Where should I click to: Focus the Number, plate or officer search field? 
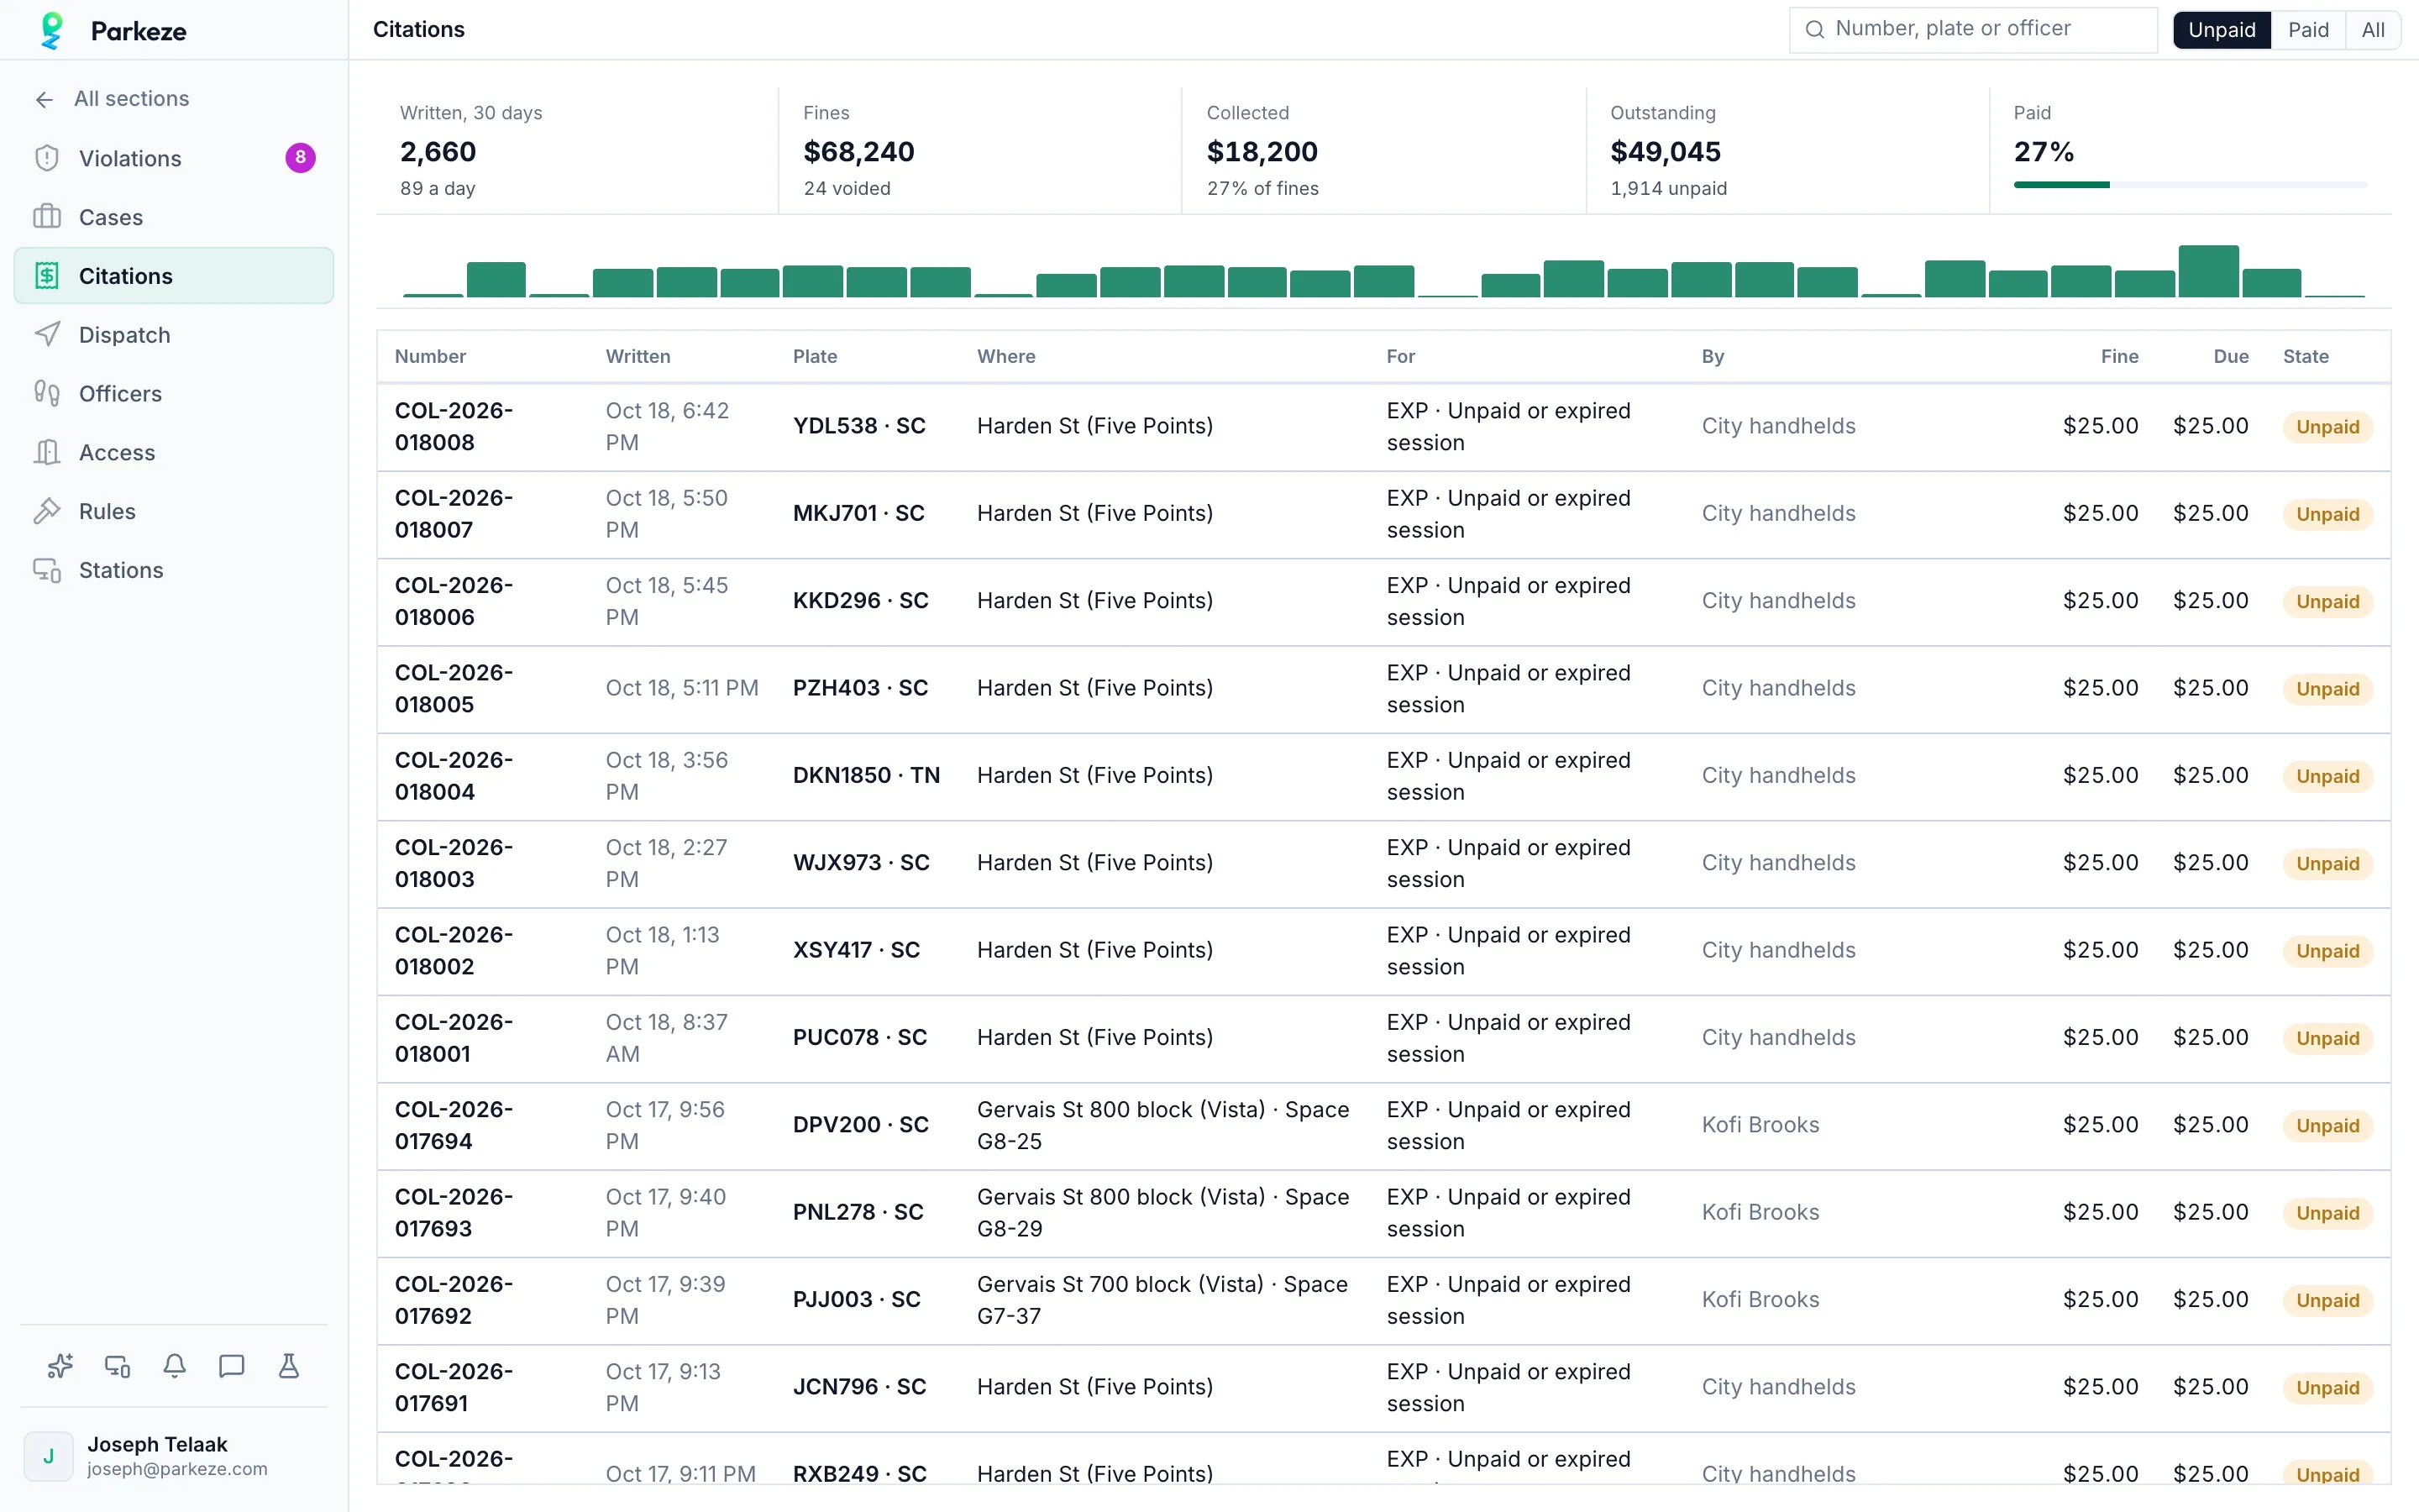click(x=1973, y=29)
